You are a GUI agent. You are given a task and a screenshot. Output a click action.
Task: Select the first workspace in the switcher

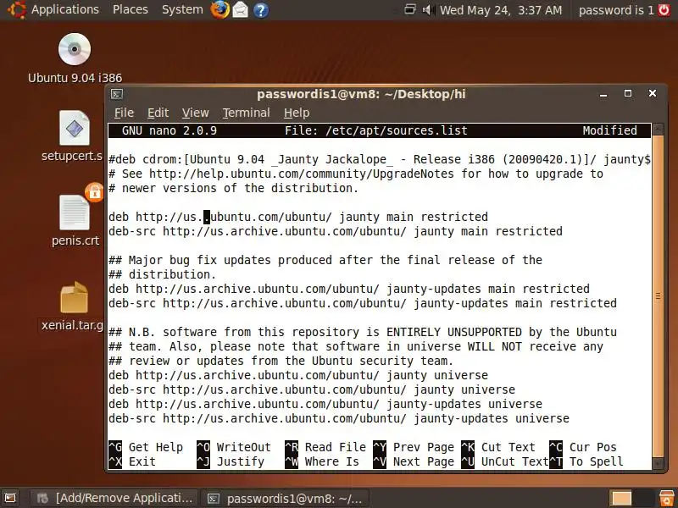click(x=621, y=498)
